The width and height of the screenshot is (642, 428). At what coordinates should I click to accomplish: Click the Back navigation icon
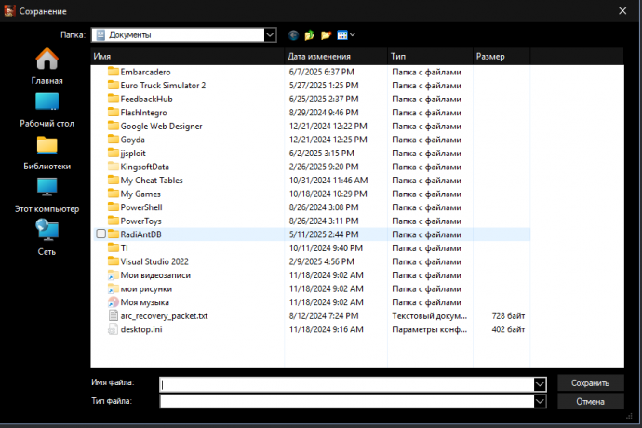coord(294,35)
